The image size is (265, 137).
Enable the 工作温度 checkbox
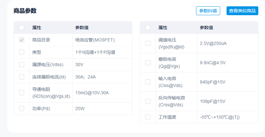(148, 117)
